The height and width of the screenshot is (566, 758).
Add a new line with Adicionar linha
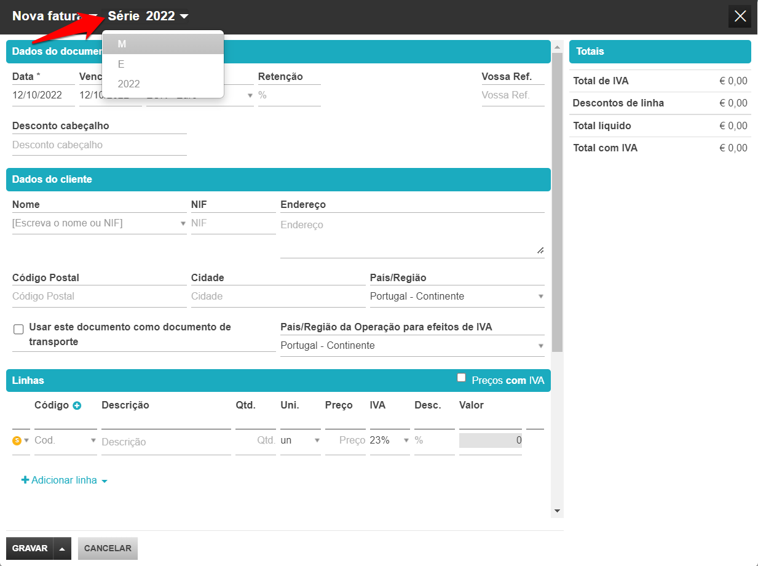65,480
